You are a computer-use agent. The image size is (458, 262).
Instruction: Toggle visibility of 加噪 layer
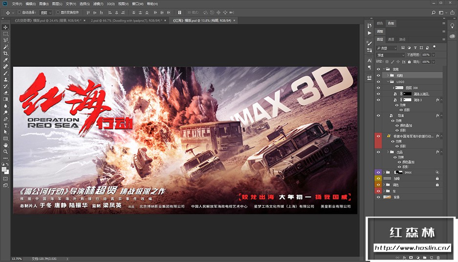378,179
